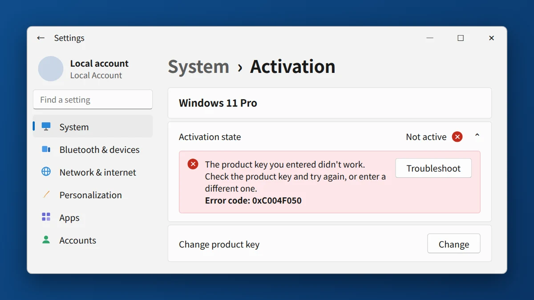534x300 pixels.
Task: Click the Not active status text
Action: coord(426,137)
